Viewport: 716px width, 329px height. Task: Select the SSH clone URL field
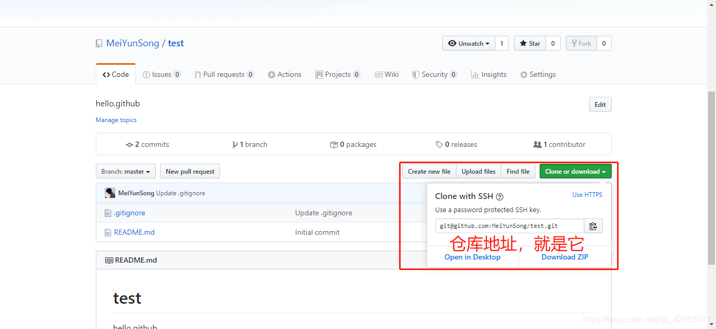(x=510, y=226)
